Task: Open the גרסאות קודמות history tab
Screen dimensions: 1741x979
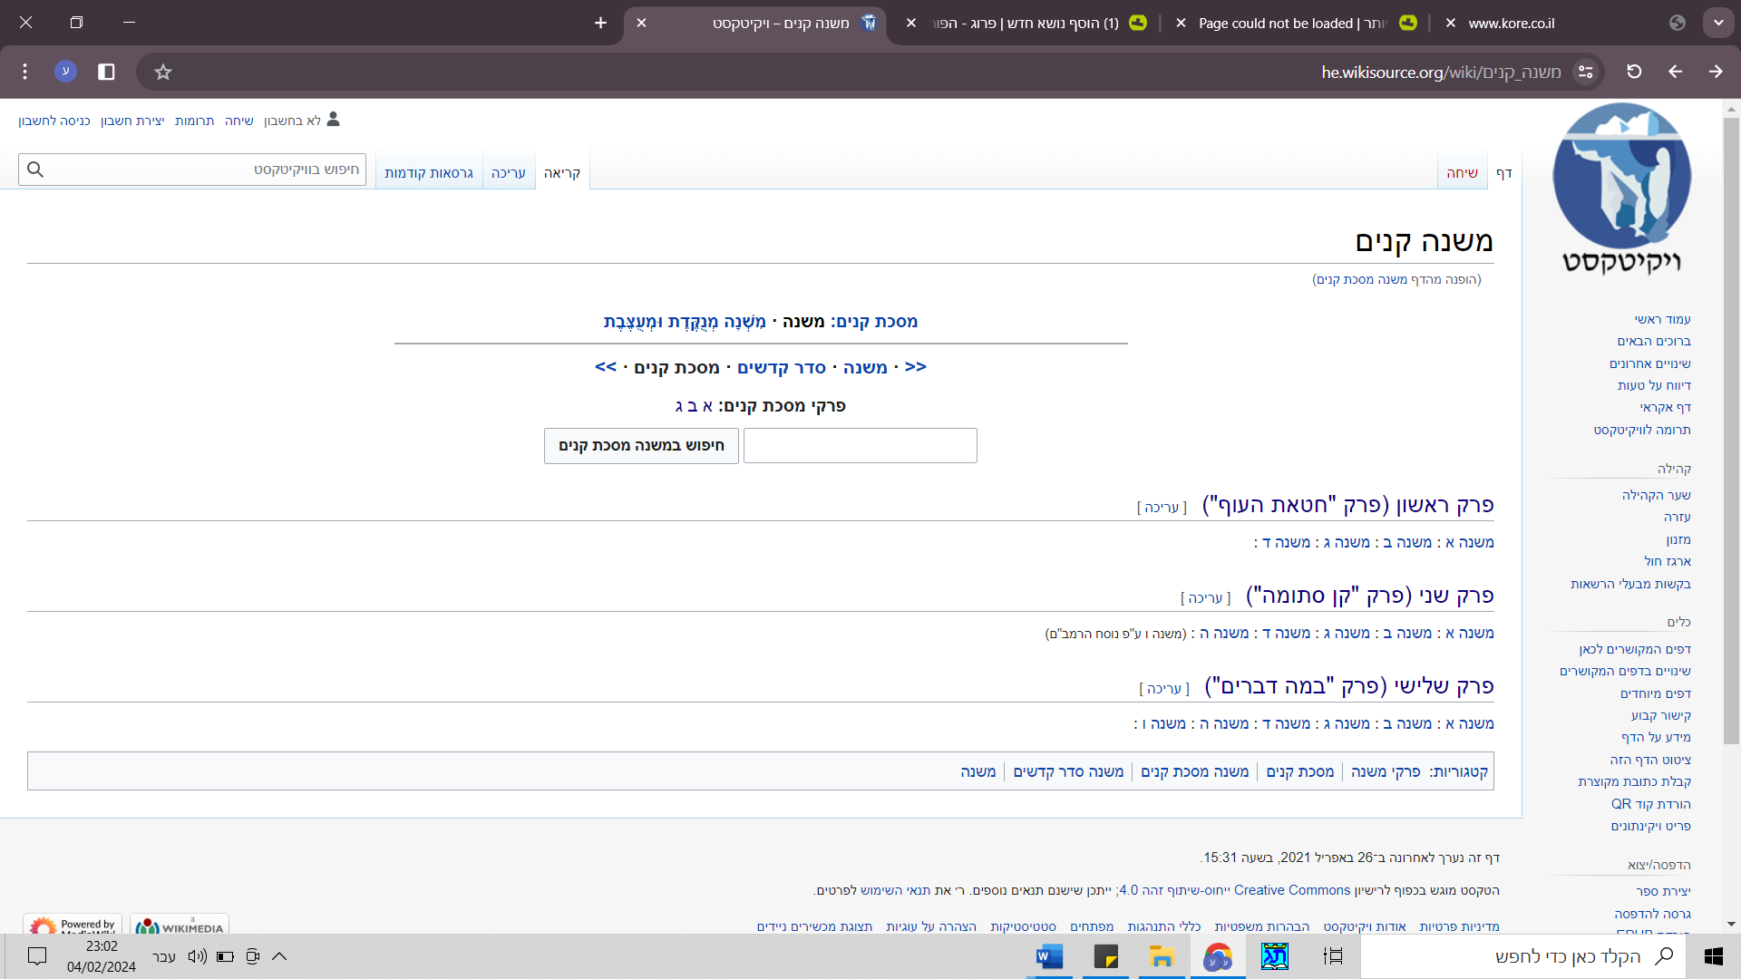Action: tap(428, 172)
